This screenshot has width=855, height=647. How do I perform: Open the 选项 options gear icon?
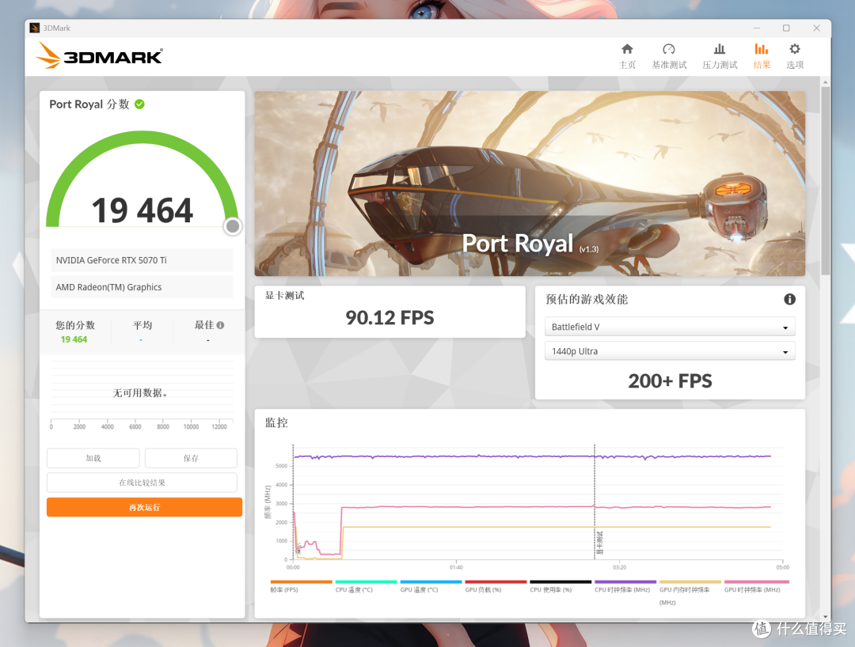click(795, 56)
